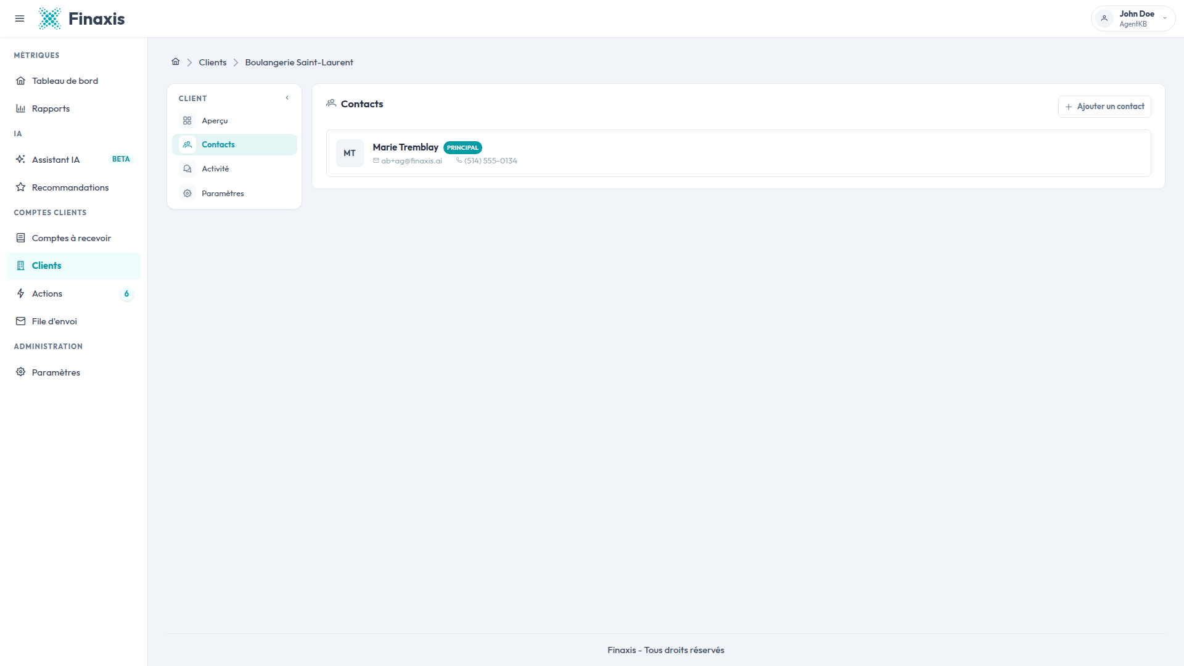The width and height of the screenshot is (1184, 666).
Task: Click the Contacts people icon in client panel
Action: click(187, 144)
